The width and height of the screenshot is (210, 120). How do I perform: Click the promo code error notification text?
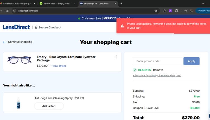166,26
